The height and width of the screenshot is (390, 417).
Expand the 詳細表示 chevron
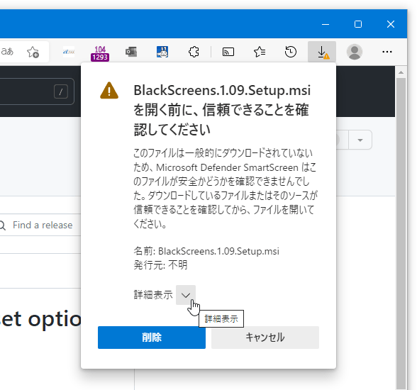point(186,295)
